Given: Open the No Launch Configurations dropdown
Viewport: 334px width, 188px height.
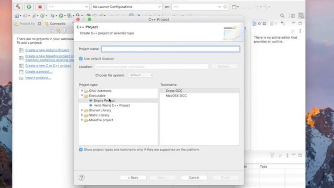Looking at the screenshot, I should pyautogui.click(x=127, y=7).
